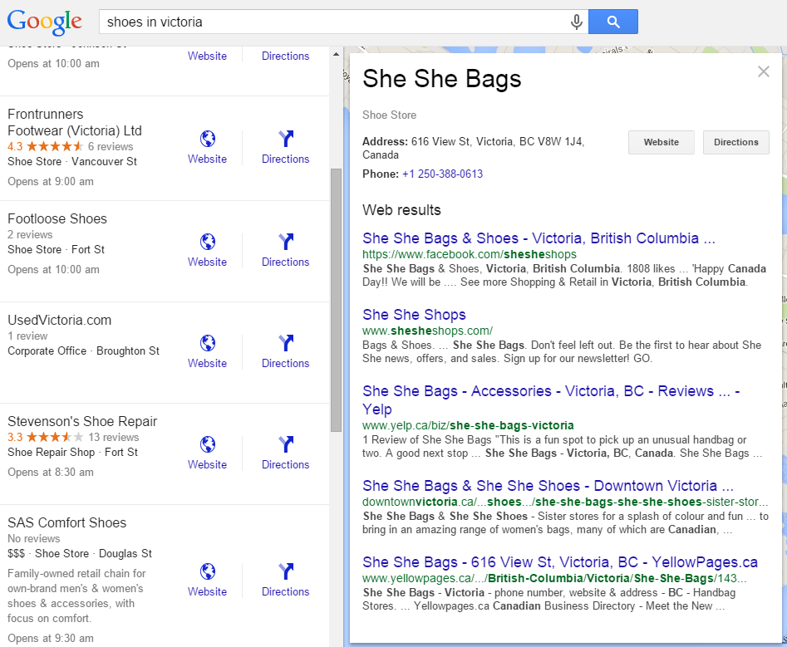Screen dimensions: 787x647
Task: Click the results list scrollbar thumb
Action: pos(336,299)
